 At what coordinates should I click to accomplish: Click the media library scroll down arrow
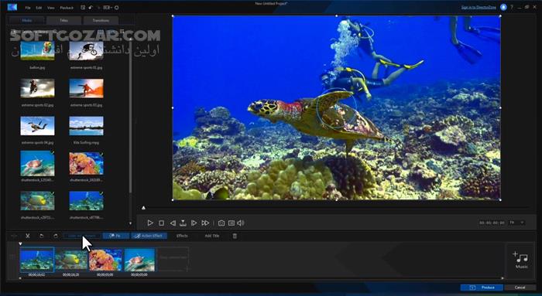[130, 223]
